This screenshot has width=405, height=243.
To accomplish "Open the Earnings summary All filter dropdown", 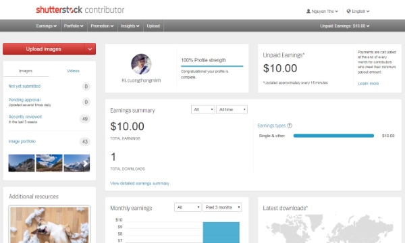I will tap(202, 109).
